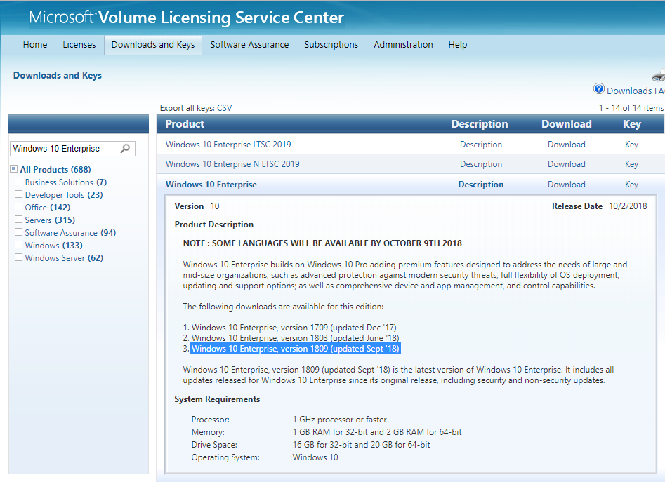The image size is (665, 482).
Task: Click the Product column header
Action: (x=185, y=124)
